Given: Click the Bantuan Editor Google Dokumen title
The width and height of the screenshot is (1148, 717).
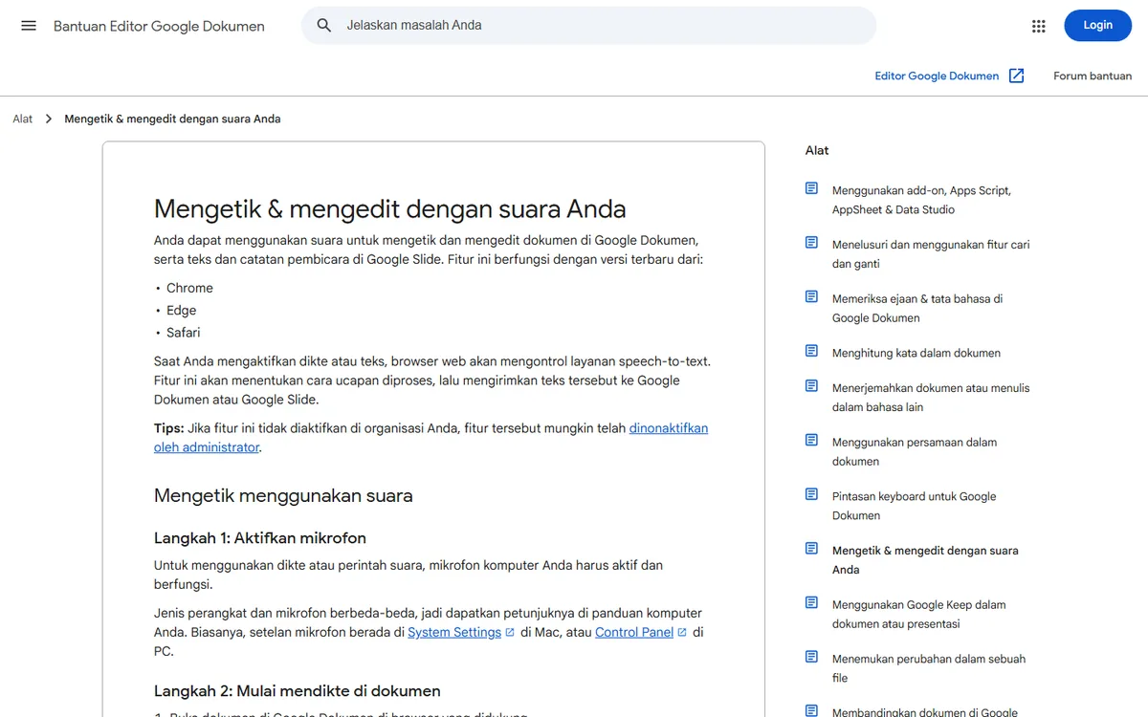Looking at the screenshot, I should pos(159,27).
